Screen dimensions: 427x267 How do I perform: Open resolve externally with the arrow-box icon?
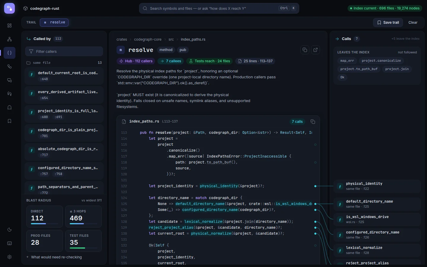click(316, 50)
